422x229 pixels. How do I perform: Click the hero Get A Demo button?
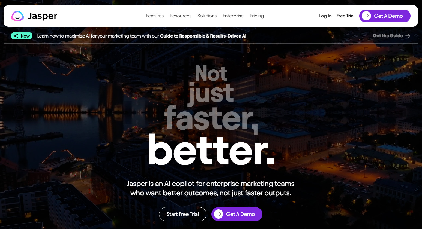tap(237, 214)
